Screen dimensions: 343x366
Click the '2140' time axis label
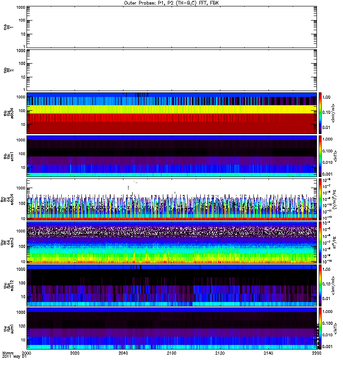(x=268, y=353)
